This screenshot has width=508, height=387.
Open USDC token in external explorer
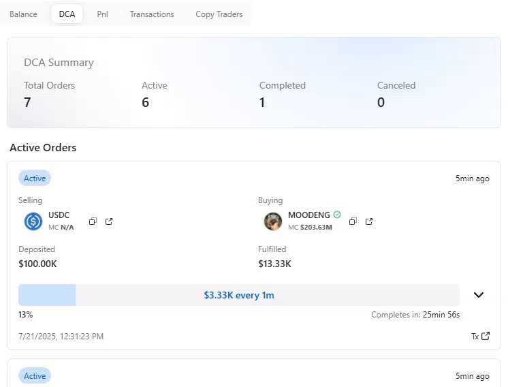click(109, 221)
